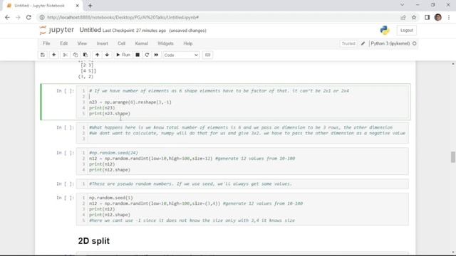Click the Jupyter logo
This screenshot has height=256, width=456.
57,30
